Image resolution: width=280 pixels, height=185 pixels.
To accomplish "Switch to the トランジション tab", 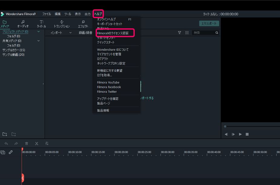I will tap(62, 24).
